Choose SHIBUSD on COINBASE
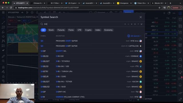 pos(91,56)
